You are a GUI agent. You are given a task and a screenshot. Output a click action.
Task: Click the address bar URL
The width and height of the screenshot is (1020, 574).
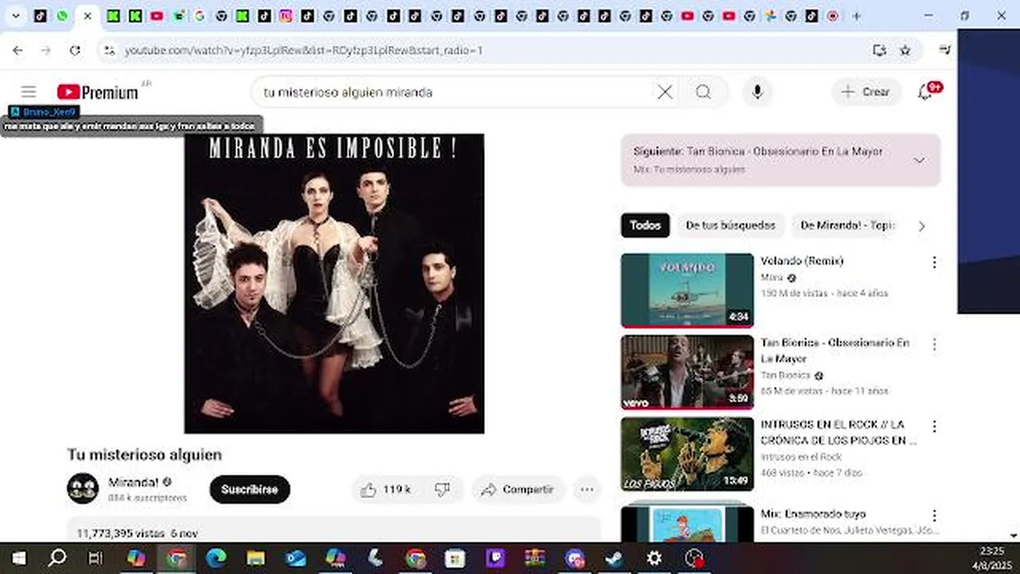[303, 50]
